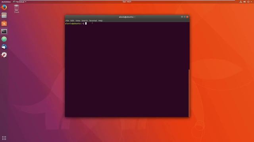The width and height of the screenshot is (254, 142).
Task: Open the Sat 14:21 clock menu
Action: (127, 2)
